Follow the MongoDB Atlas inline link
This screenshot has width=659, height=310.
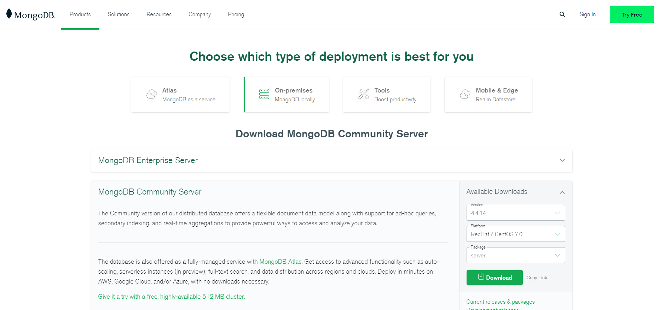[x=281, y=262]
